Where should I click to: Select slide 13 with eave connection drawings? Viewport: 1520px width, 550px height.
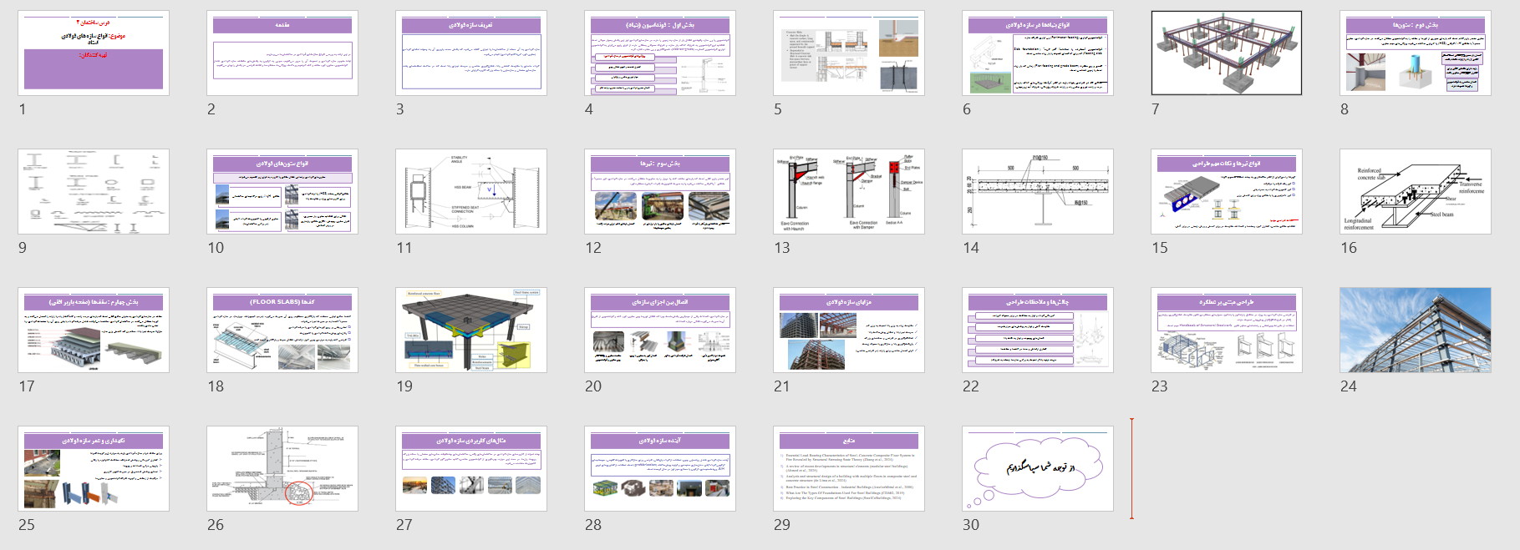click(x=849, y=191)
